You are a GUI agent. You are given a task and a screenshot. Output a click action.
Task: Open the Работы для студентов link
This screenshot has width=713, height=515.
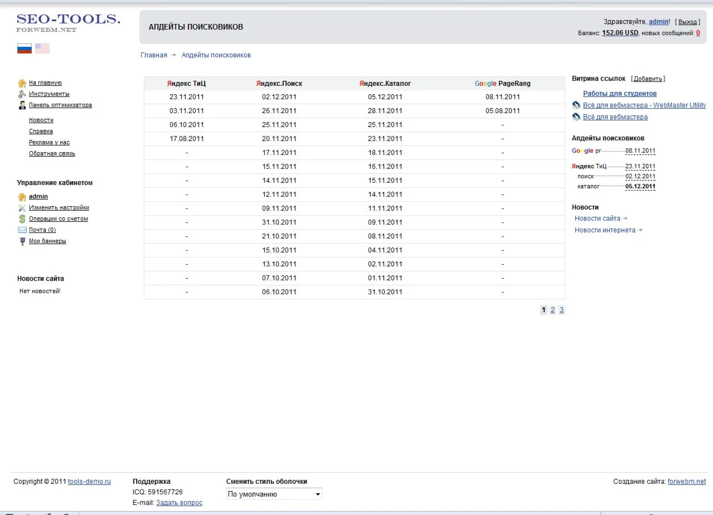coord(619,94)
